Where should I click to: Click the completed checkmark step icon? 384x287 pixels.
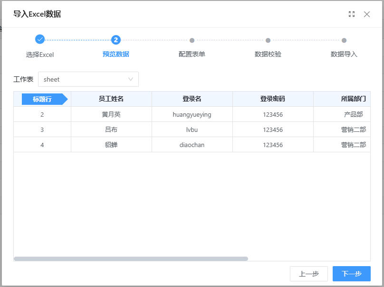[40, 40]
